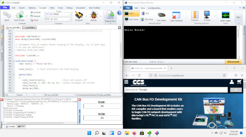Screen dimensions: 246x137
Task: Select ASCII mode in Serial Monitor
Action: (131, 13)
